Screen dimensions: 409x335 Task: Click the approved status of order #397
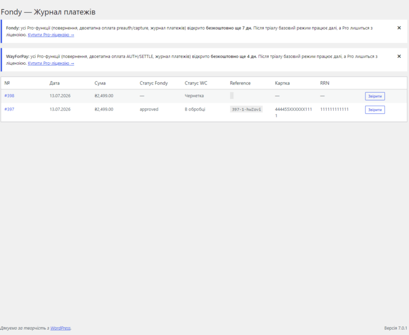tap(149, 109)
